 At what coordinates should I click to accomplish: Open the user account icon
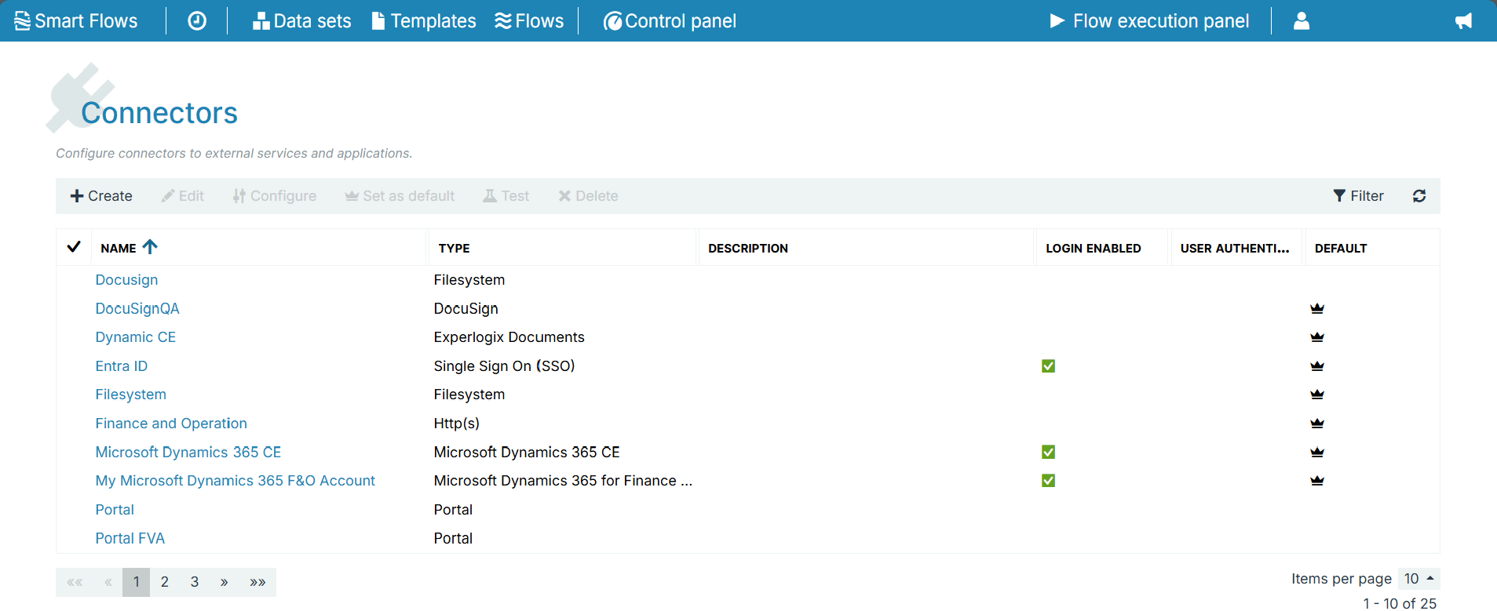coord(1302,21)
